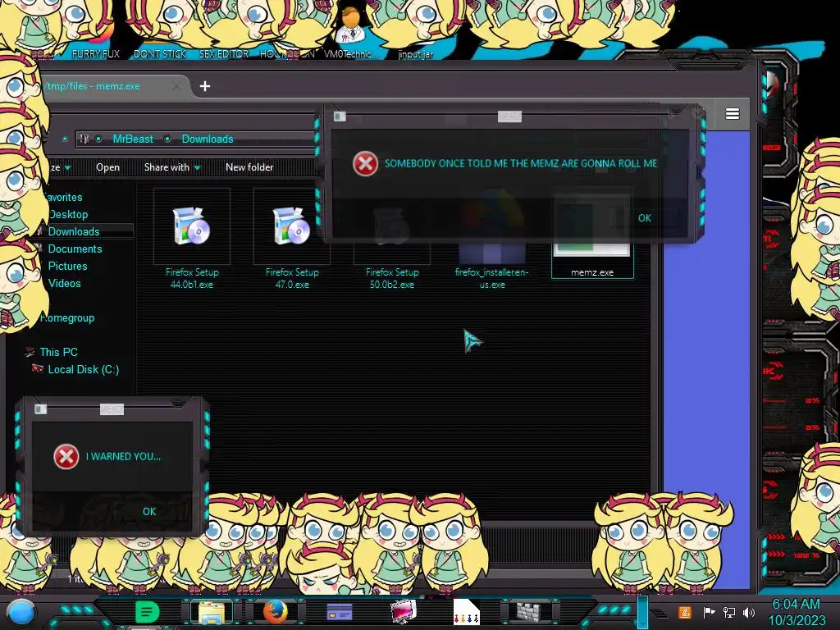Click OK in the I WARNED YOU dialog

click(x=149, y=512)
